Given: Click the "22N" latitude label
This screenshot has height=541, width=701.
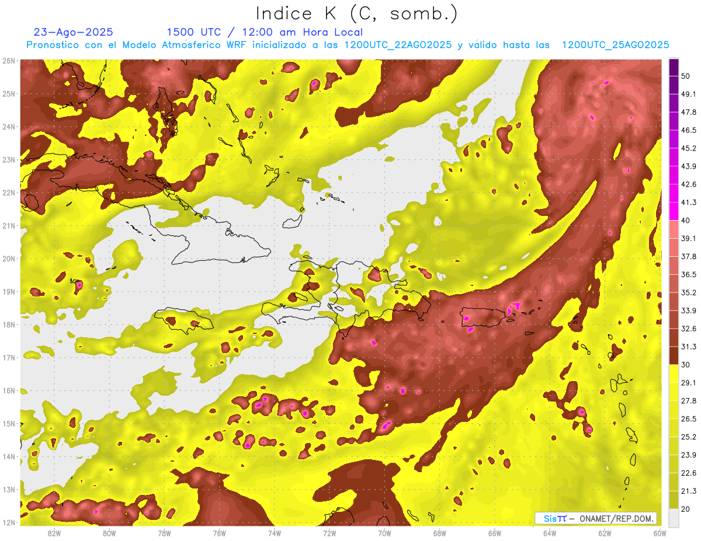Looking at the screenshot, I should coord(9,193).
